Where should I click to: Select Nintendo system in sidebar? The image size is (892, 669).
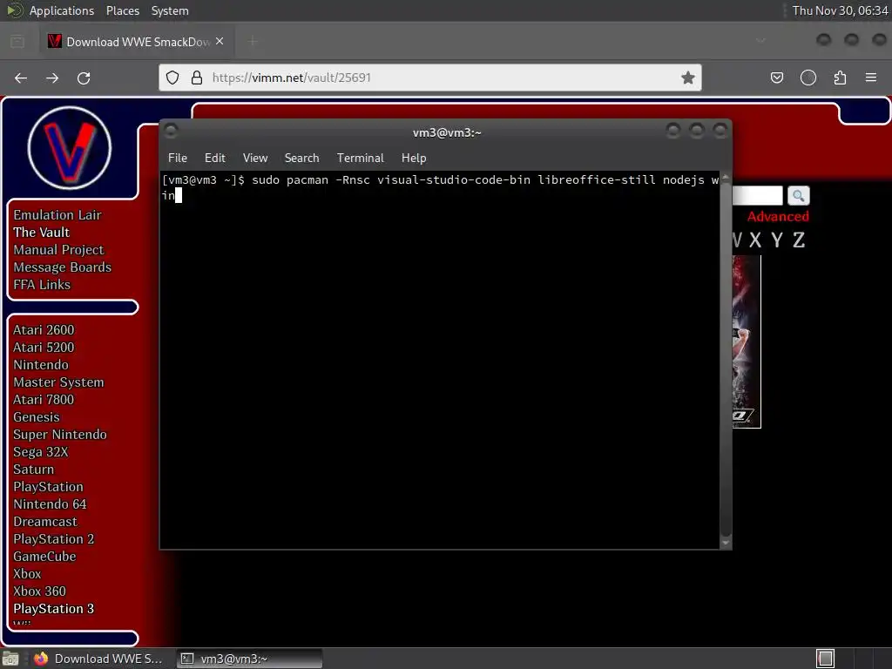41,365
